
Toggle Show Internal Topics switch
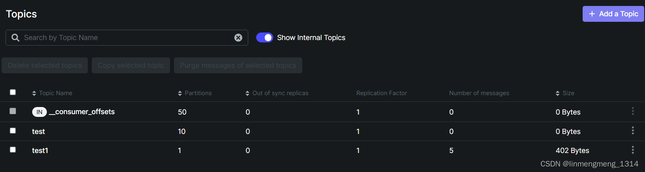tap(265, 38)
